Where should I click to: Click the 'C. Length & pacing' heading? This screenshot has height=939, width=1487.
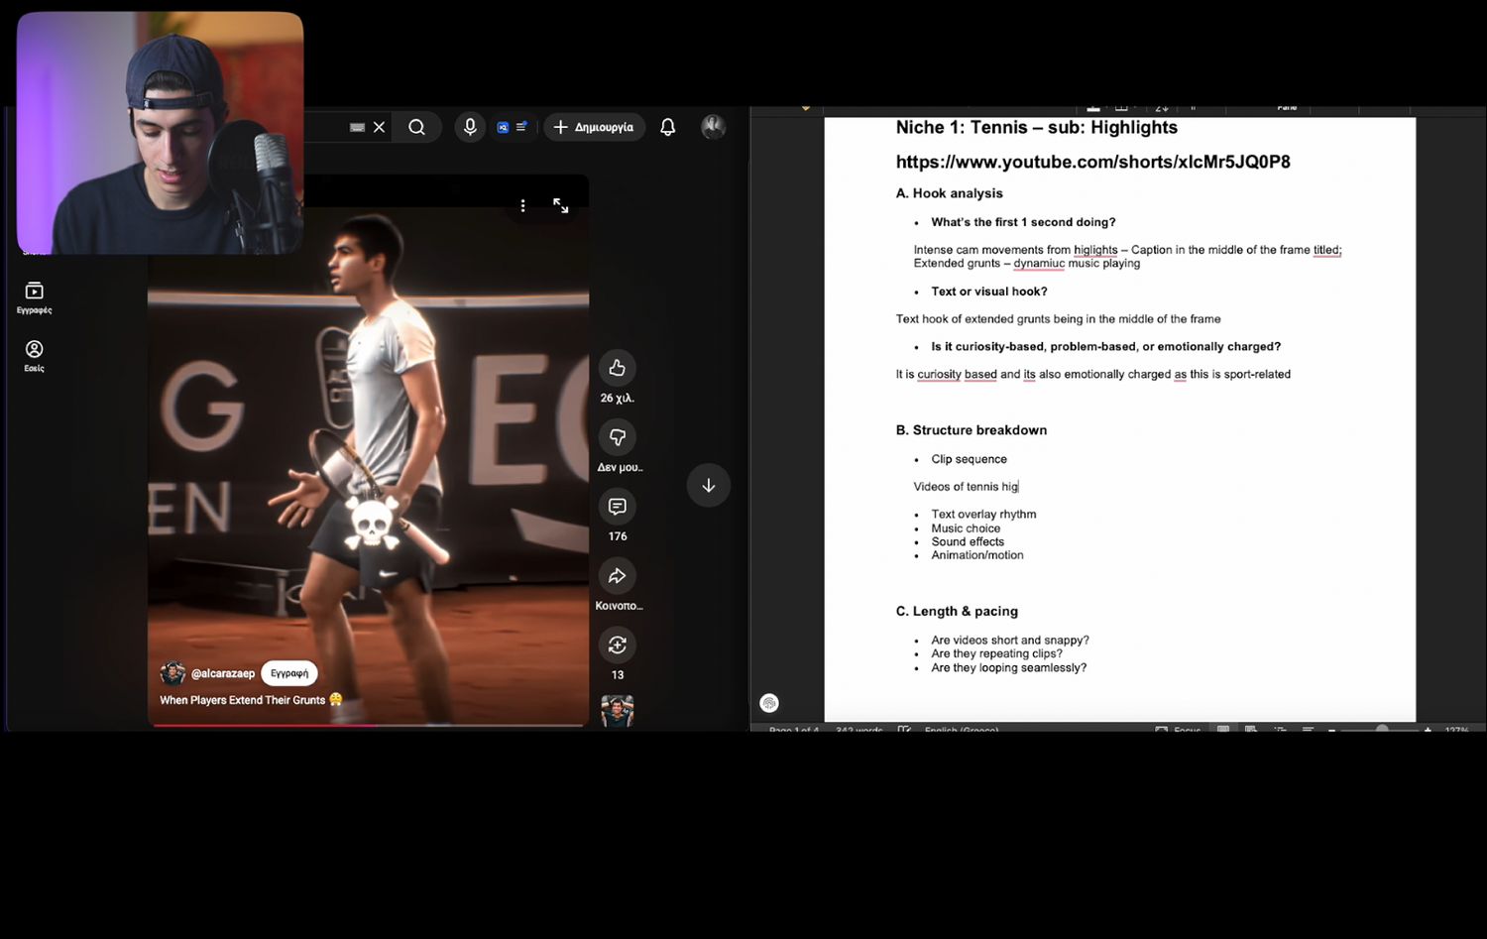957,612
